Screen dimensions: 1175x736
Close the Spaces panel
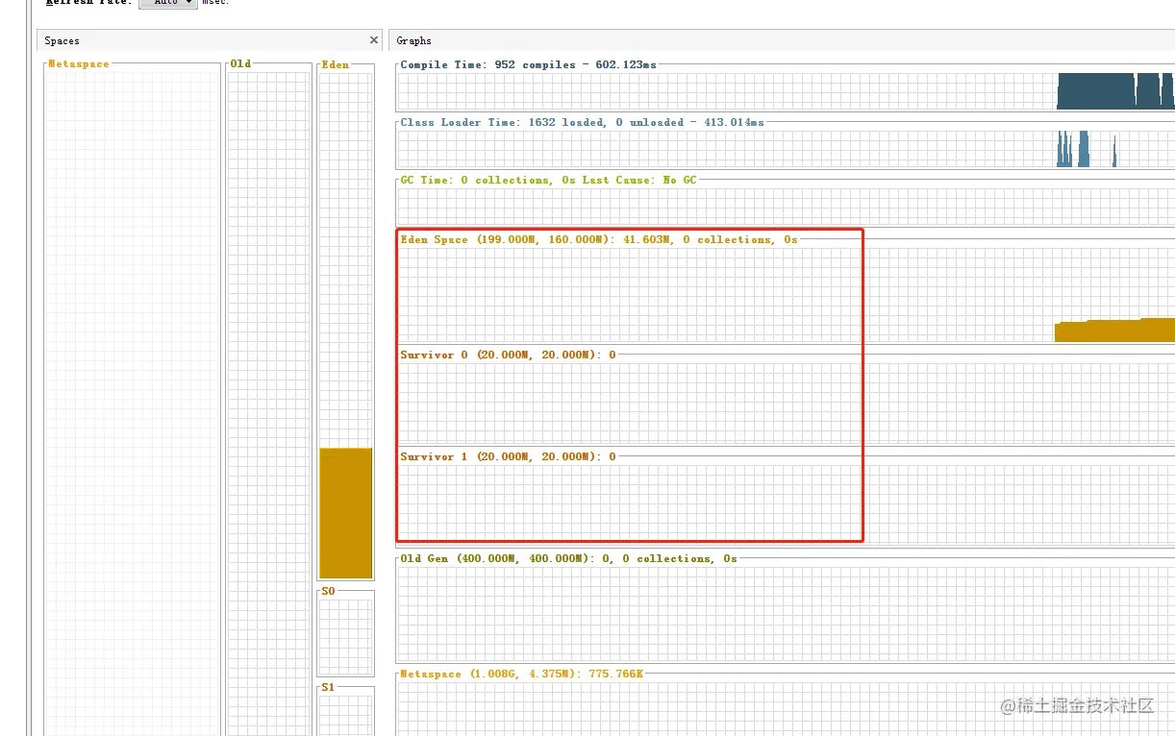374,40
